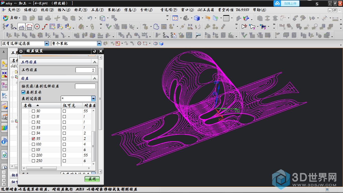The height and width of the screenshot is (193, 343).
Task: Open the 文件(F) menu
Action: [14, 10]
